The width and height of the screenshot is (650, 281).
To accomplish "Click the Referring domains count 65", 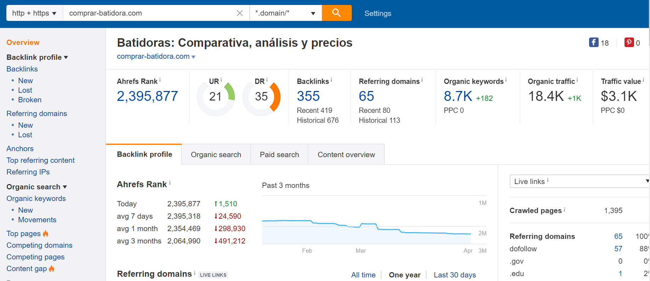I will [x=366, y=96].
